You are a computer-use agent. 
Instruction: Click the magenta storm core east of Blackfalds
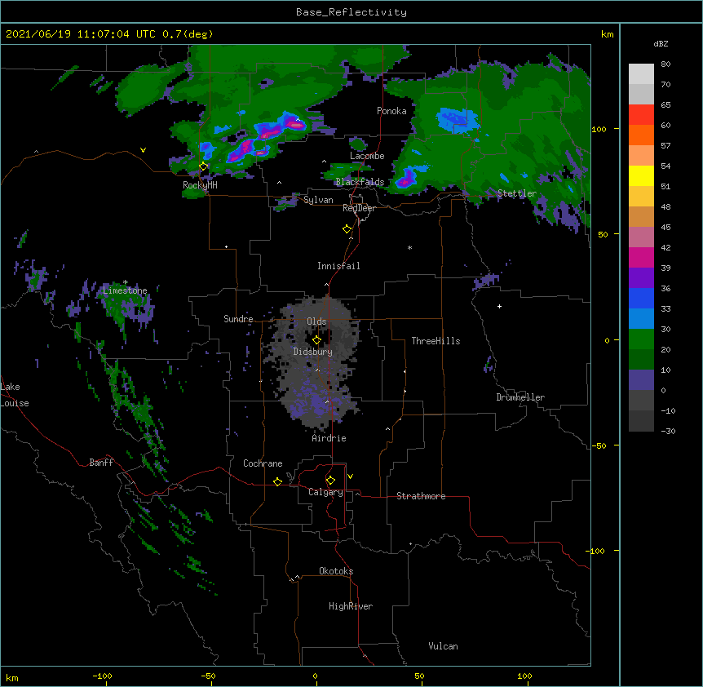[405, 181]
